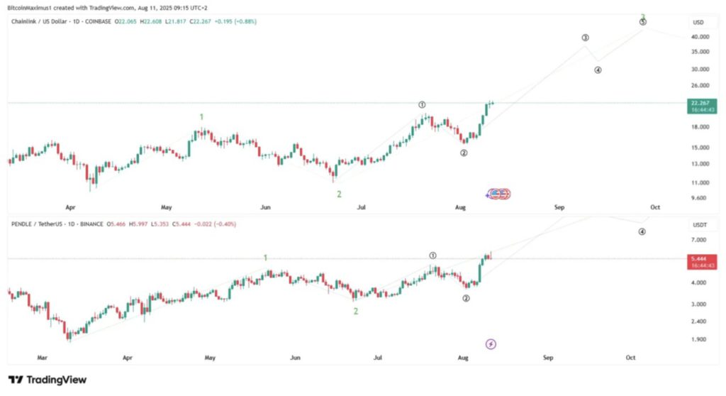Open the USDT currency selector on PENDLE chart
The image size is (726, 396).
click(x=700, y=225)
